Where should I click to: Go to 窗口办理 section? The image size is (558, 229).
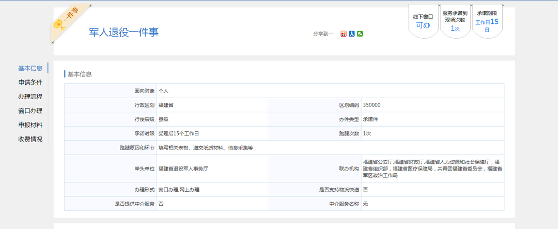coord(30,111)
